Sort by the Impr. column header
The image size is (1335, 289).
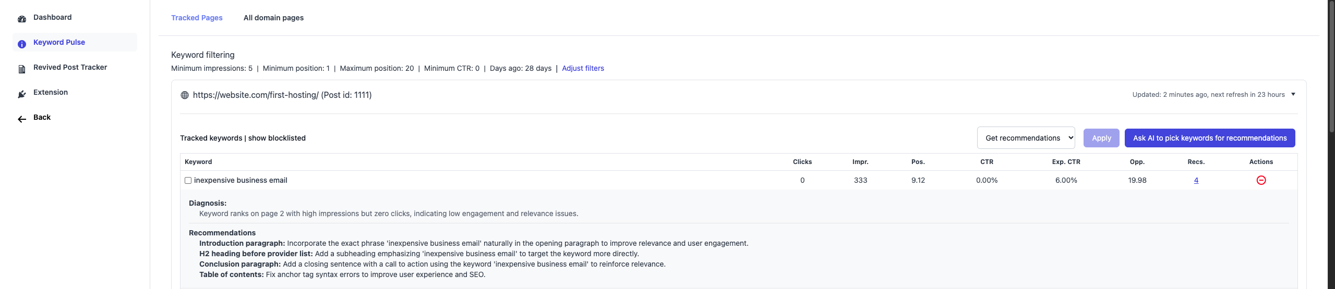point(860,162)
